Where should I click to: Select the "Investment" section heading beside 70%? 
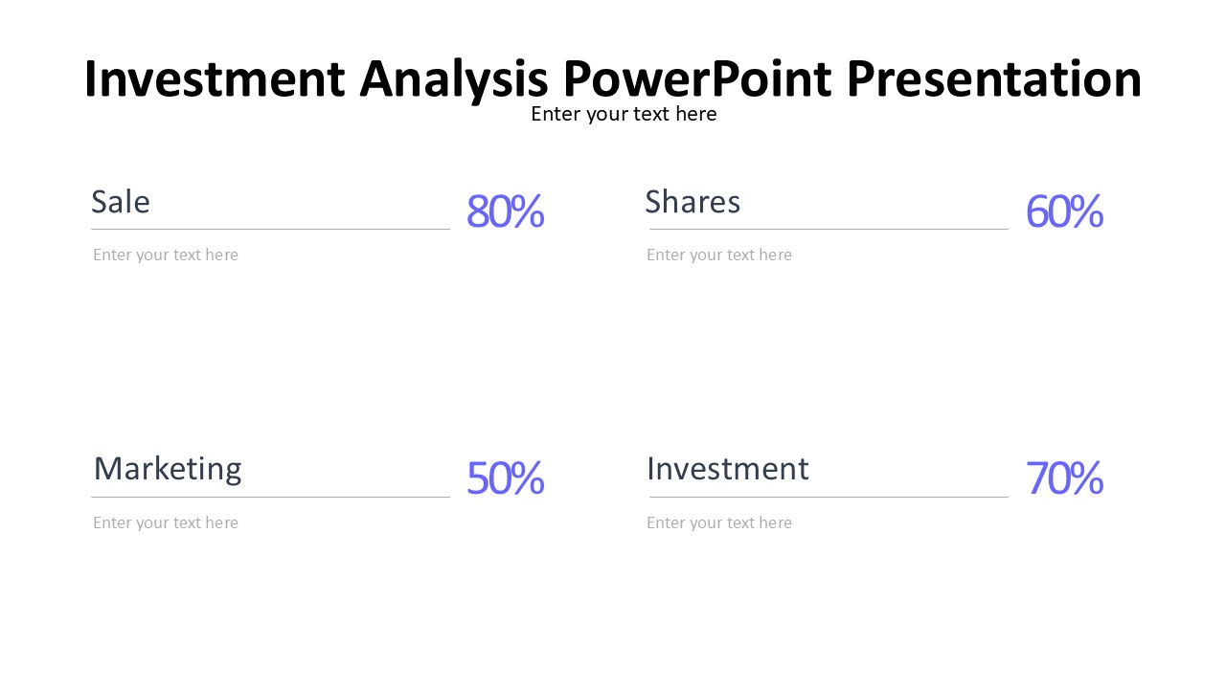pyautogui.click(x=728, y=469)
